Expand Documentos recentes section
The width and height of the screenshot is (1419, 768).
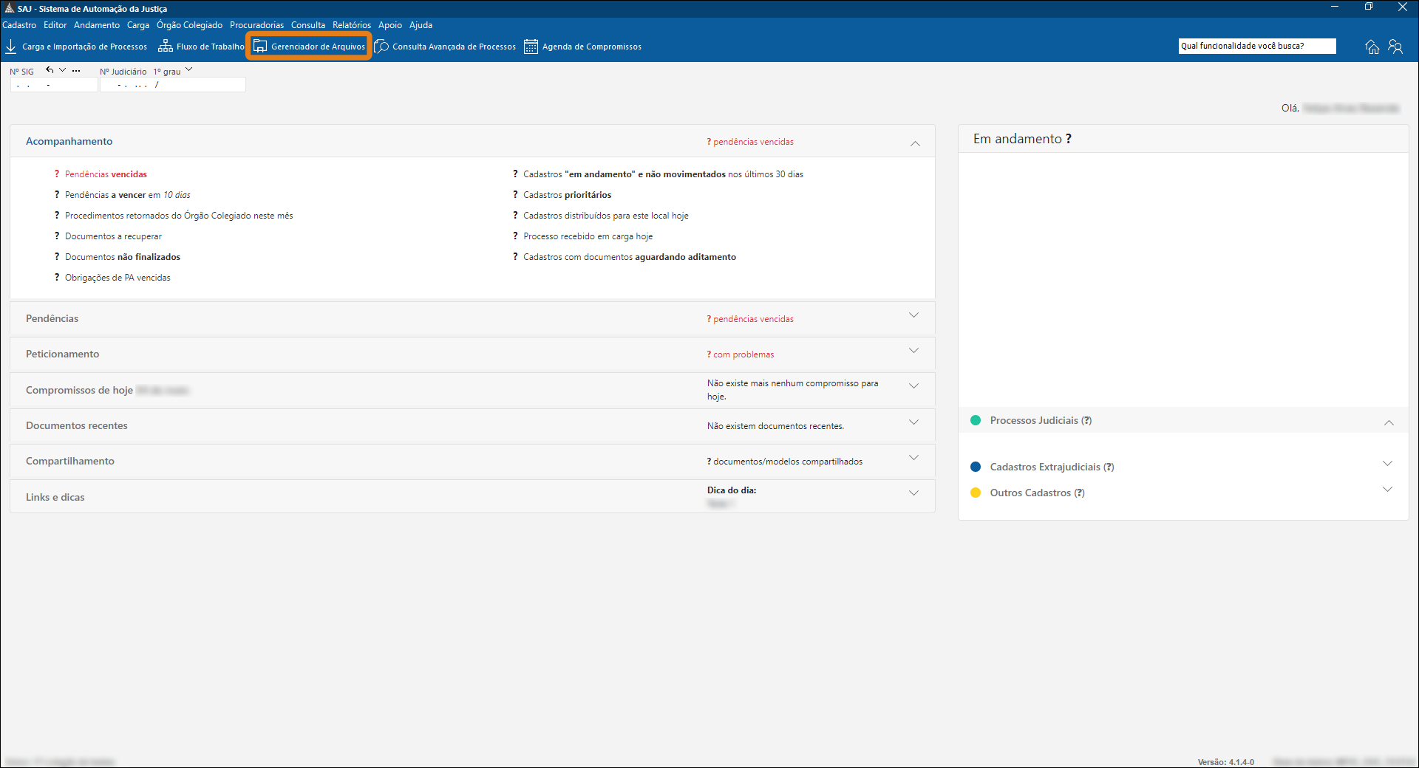point(914,422)
